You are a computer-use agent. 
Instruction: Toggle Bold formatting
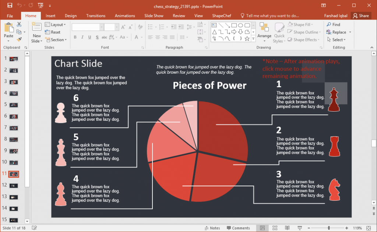tap(75, 37)
